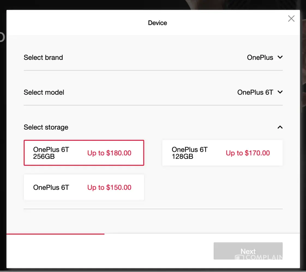
Task: Click the Up to $180.00 price text
Action: 109,153
